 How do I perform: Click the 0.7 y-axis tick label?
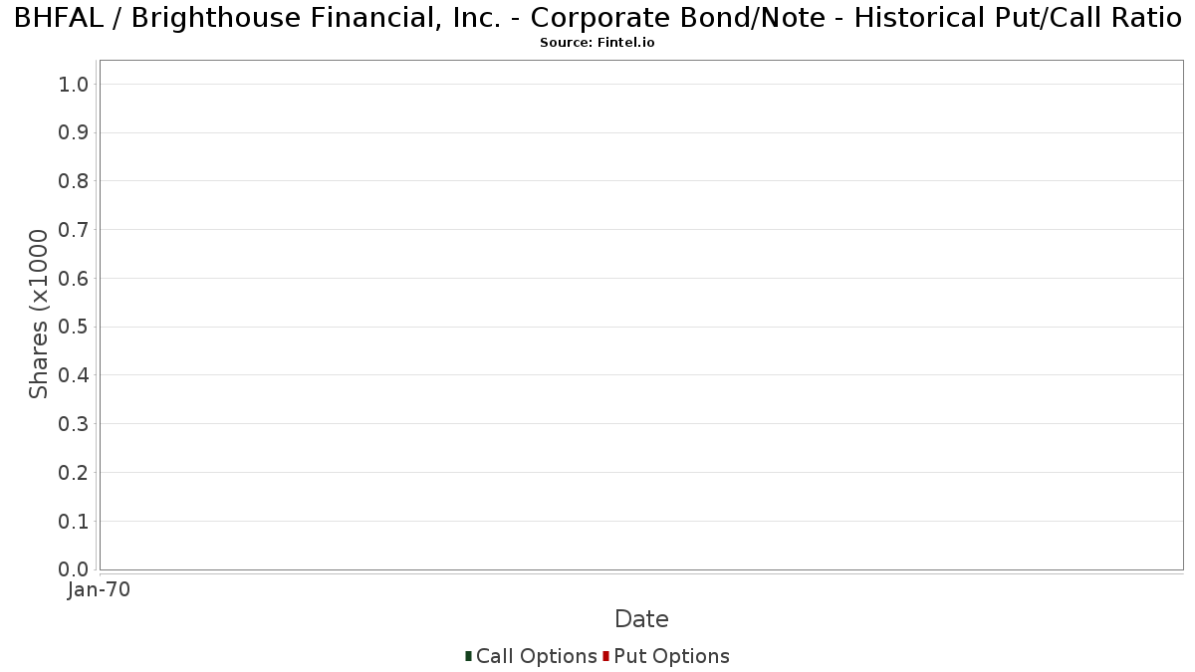point(75,230)
